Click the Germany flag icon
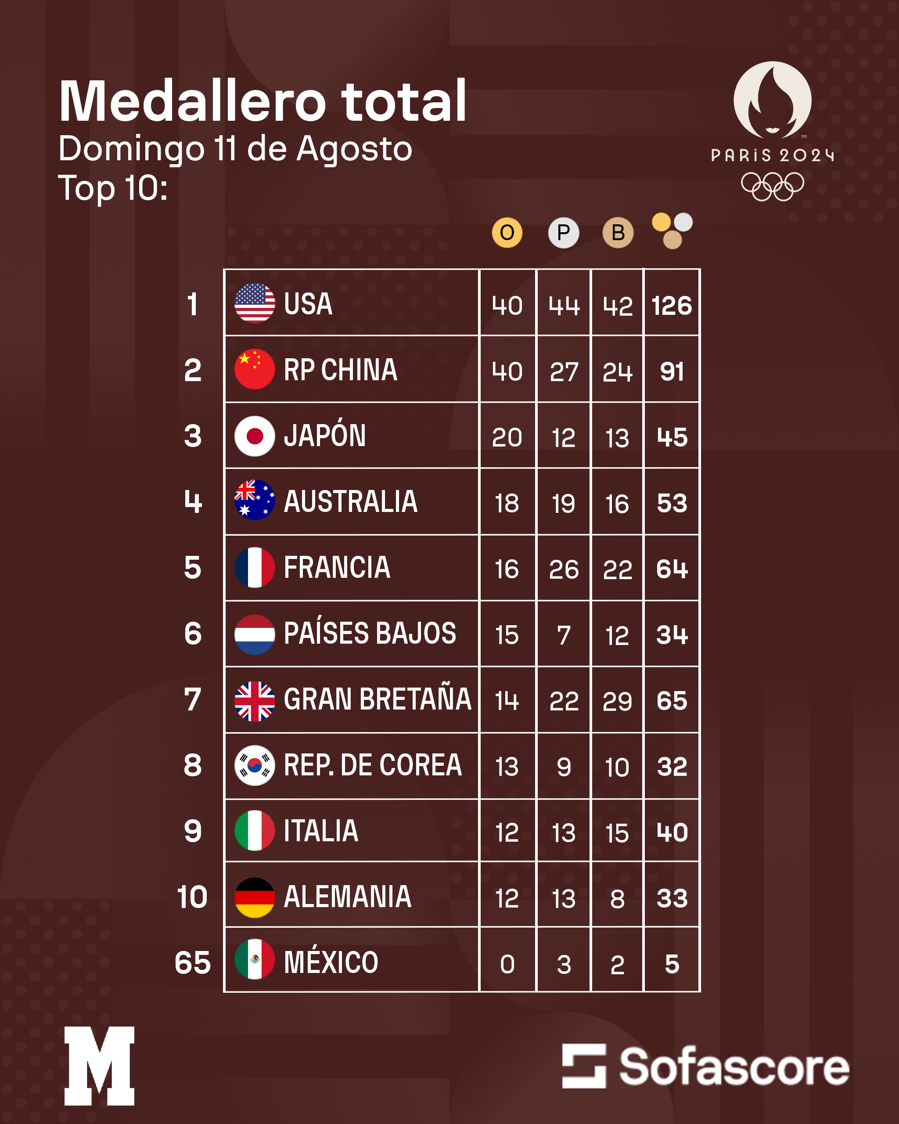The height and width of the screenshot is (1124, 899). coord(254,897)
